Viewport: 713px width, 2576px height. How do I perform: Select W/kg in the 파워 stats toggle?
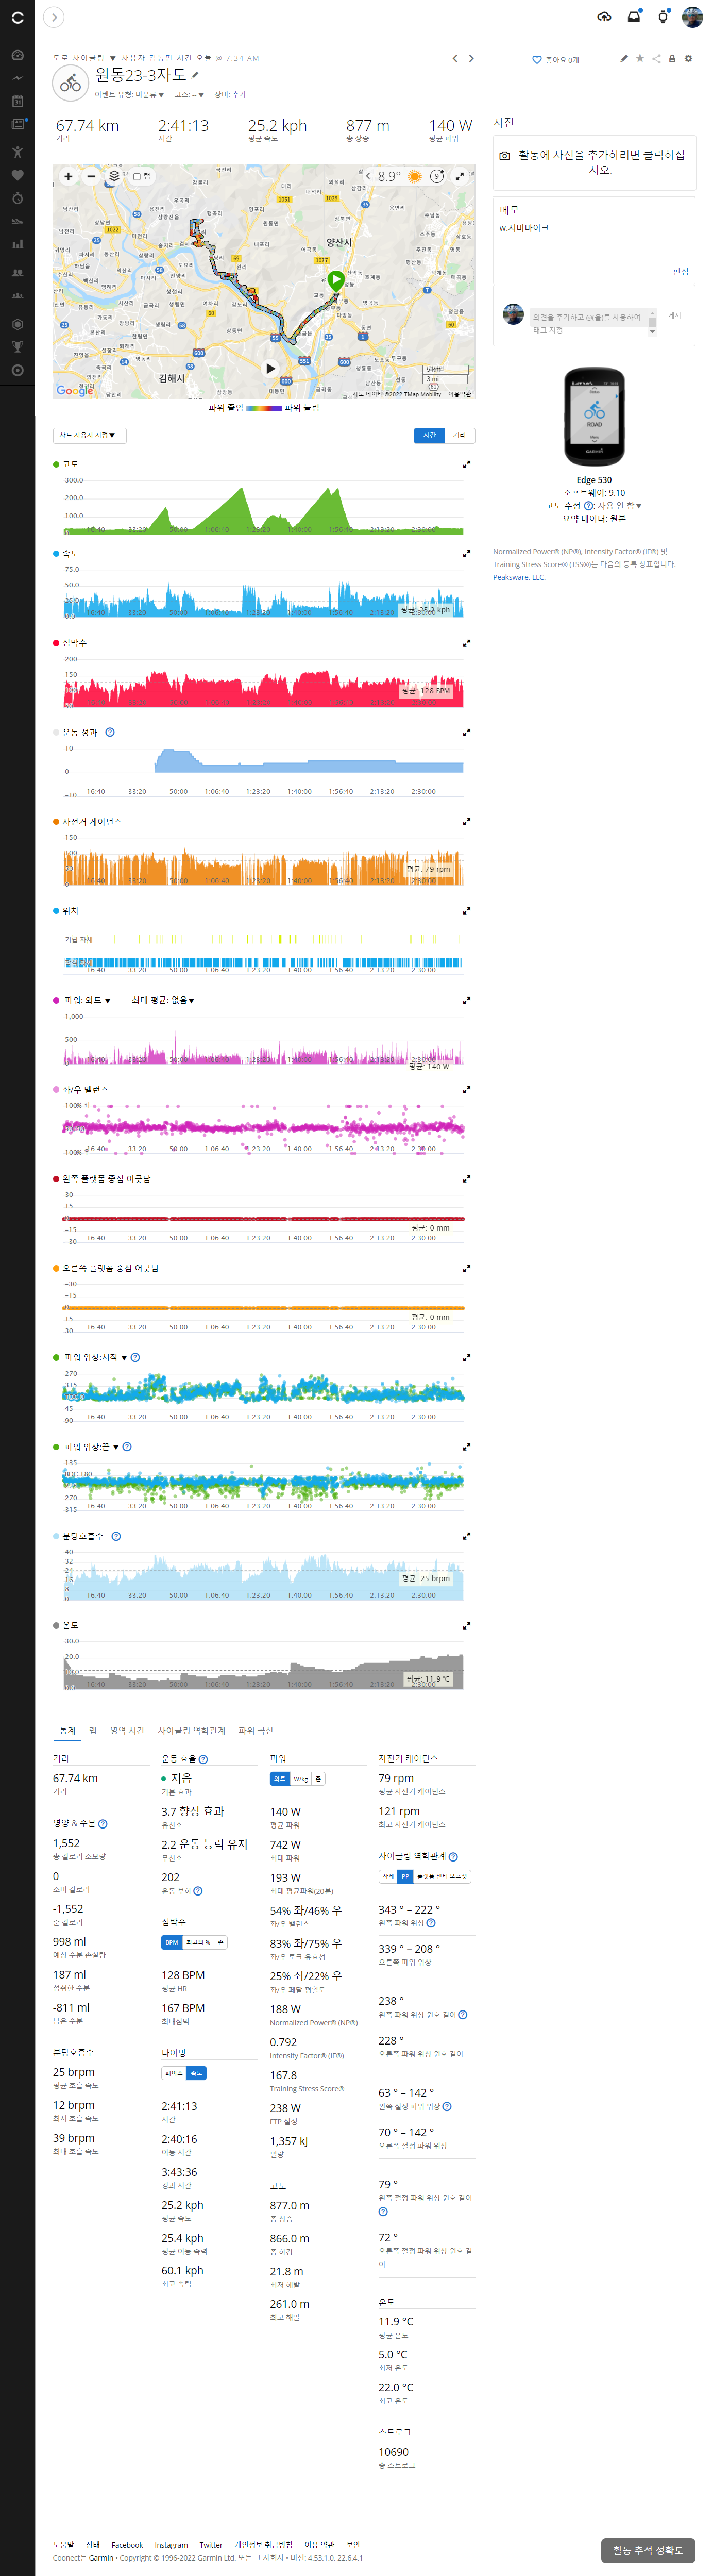click(x=301, y=1779)
